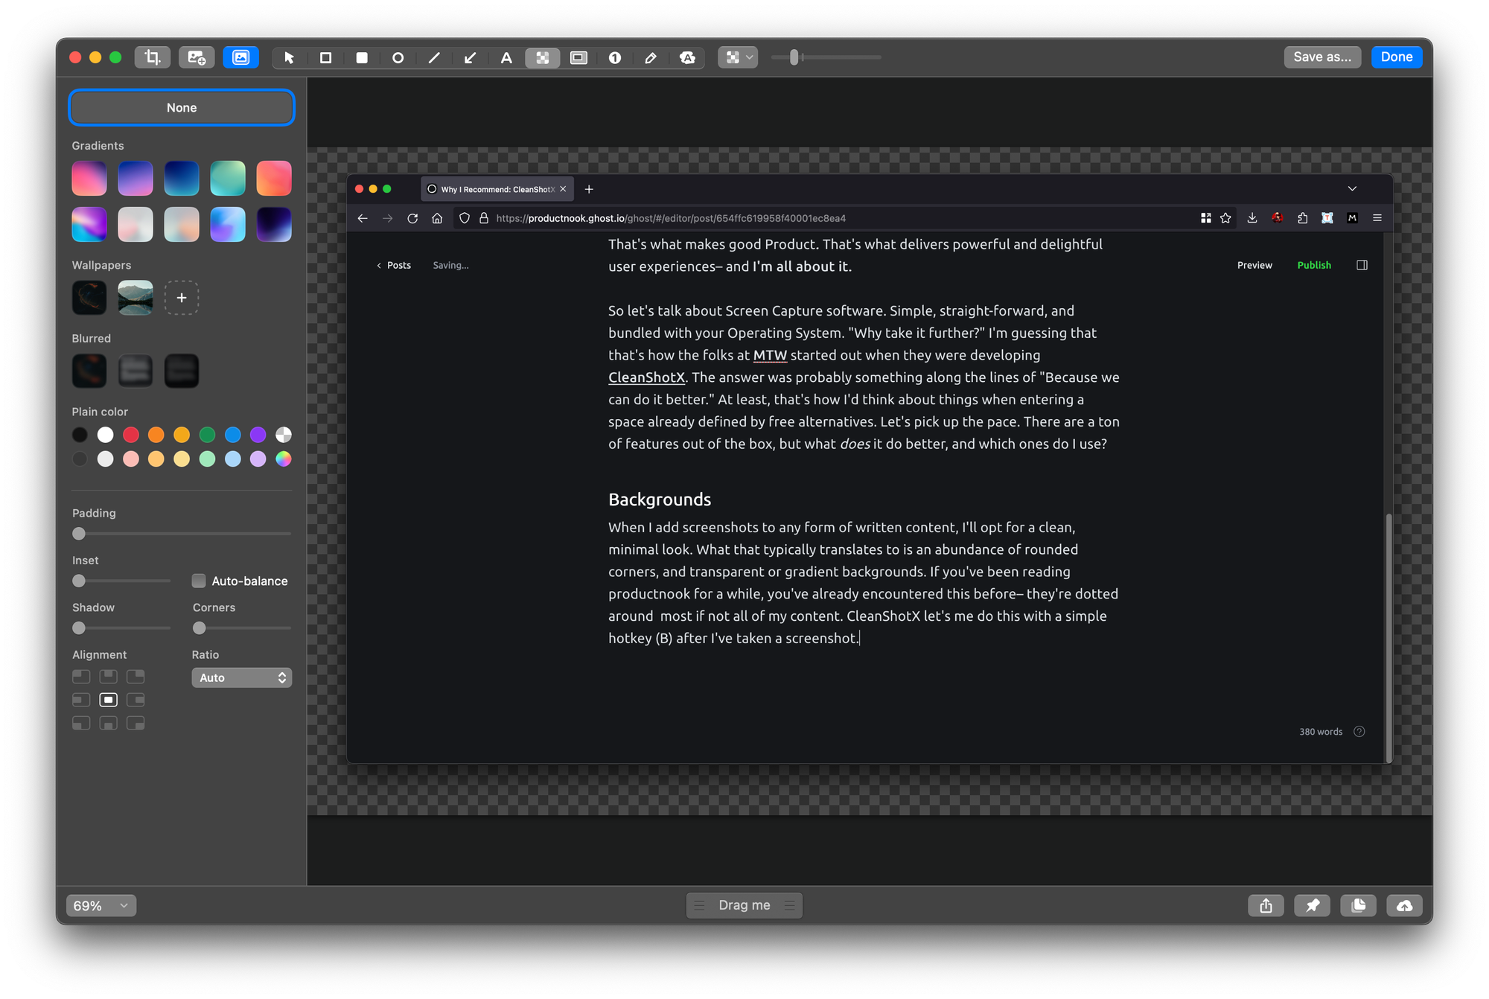Click the Padding slider handle
1489x999 pixels.
(x=79, y=534)
